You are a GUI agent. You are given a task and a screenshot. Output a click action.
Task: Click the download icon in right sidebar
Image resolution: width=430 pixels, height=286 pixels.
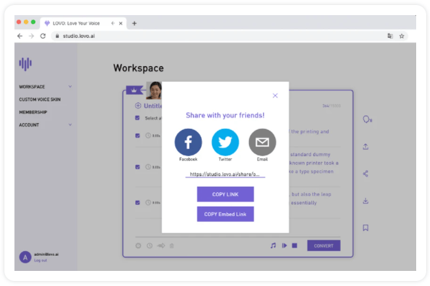coord(365,201)
